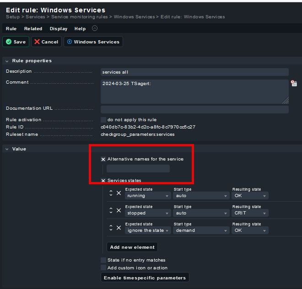302x289 pixels.
Task: Click the 'Add new element' button
Action: [132, 247]
